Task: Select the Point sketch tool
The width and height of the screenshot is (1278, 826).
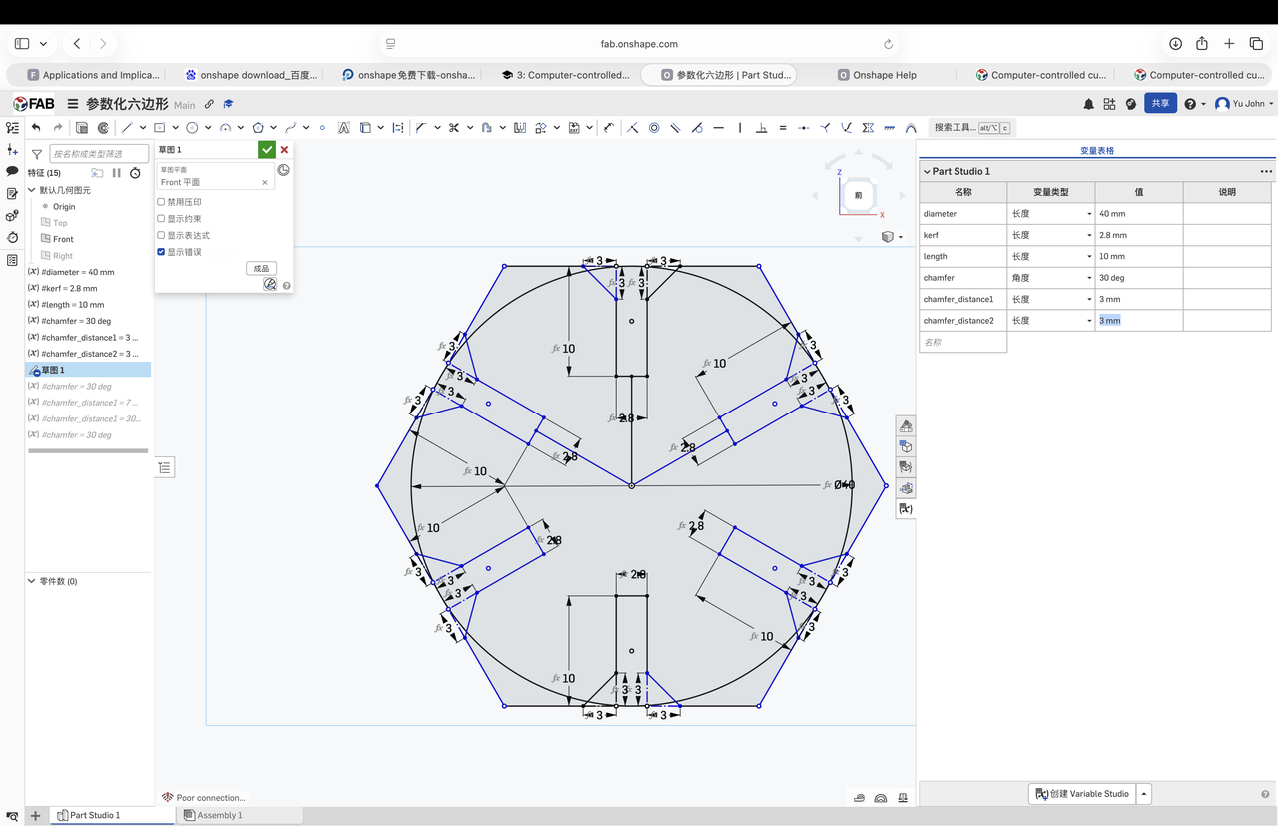Action: pos(322,128)
